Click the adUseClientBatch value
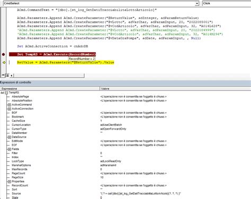Image resolution: width=251 pixels, height=199 pixels. 111,125
